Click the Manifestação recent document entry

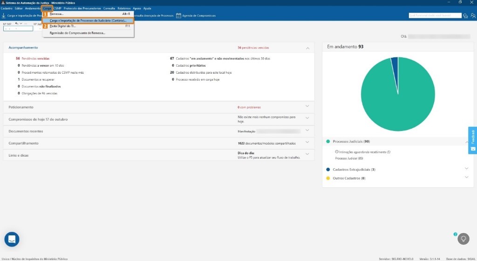coord(269,131)
